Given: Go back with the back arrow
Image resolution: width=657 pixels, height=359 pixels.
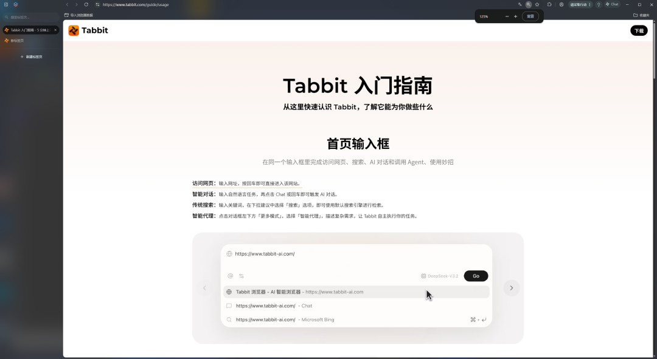Looking at the screenshot, I should tap(67, 4).
